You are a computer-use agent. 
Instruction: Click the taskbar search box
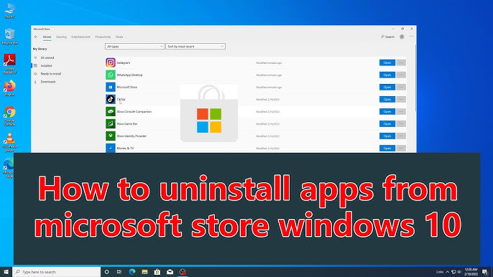point(57,272)
